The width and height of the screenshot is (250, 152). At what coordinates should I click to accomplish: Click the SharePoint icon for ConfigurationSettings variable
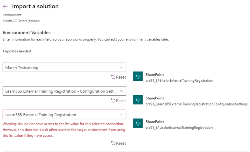tap(138, 100)
